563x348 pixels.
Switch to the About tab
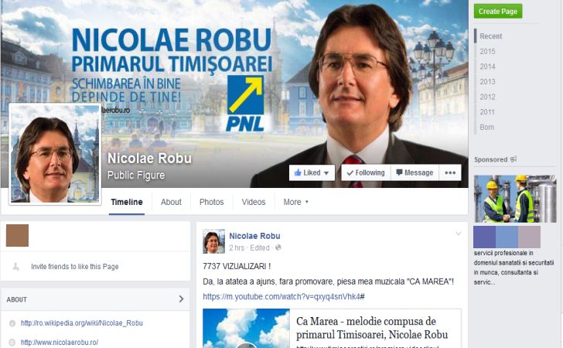171,202
